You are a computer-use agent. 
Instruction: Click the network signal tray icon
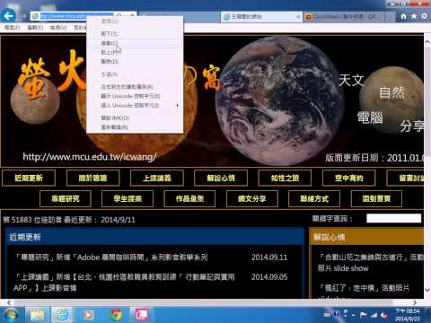[374, 315]
